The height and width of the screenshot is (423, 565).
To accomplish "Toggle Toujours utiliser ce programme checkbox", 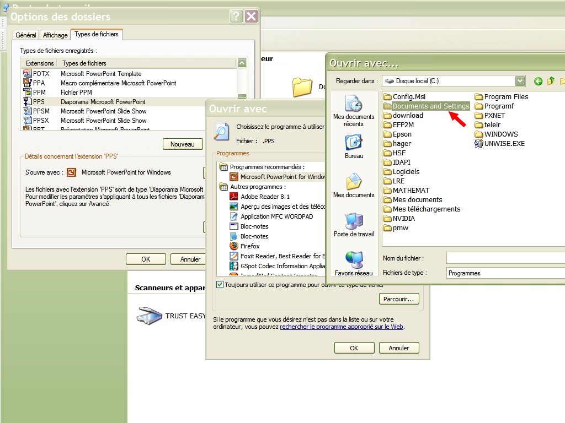I will (x=220, y=285).
